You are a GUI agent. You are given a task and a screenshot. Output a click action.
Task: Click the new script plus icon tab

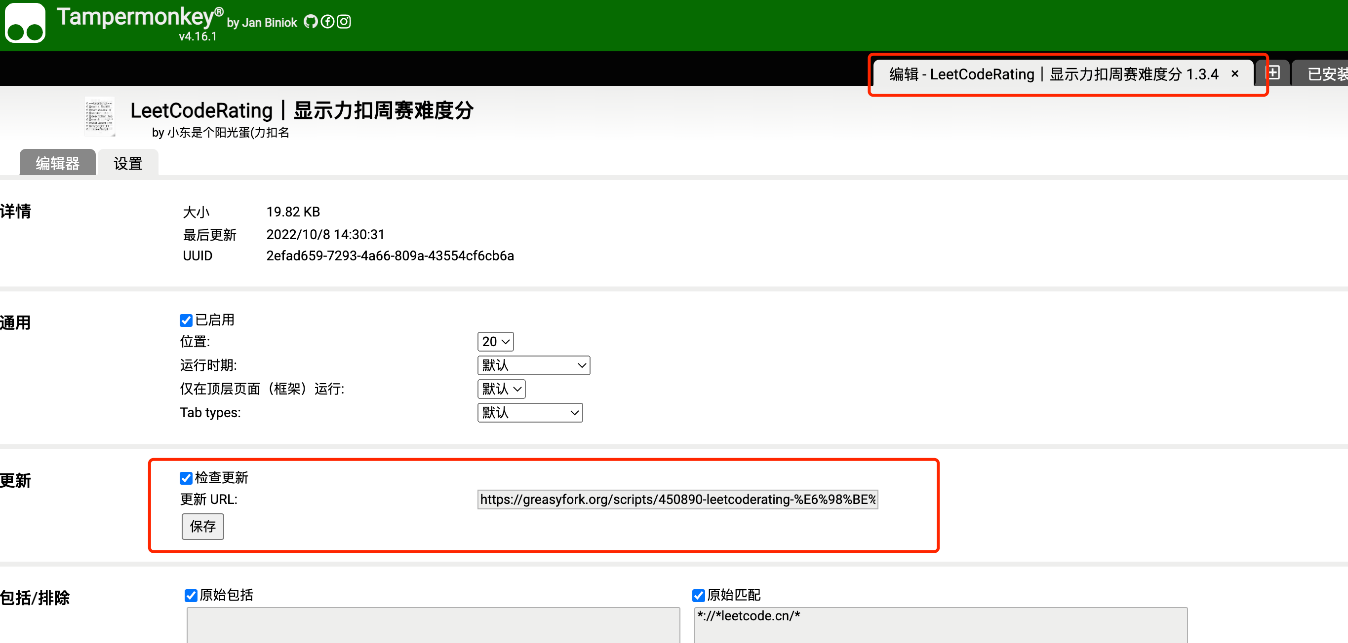[1273, 72]
